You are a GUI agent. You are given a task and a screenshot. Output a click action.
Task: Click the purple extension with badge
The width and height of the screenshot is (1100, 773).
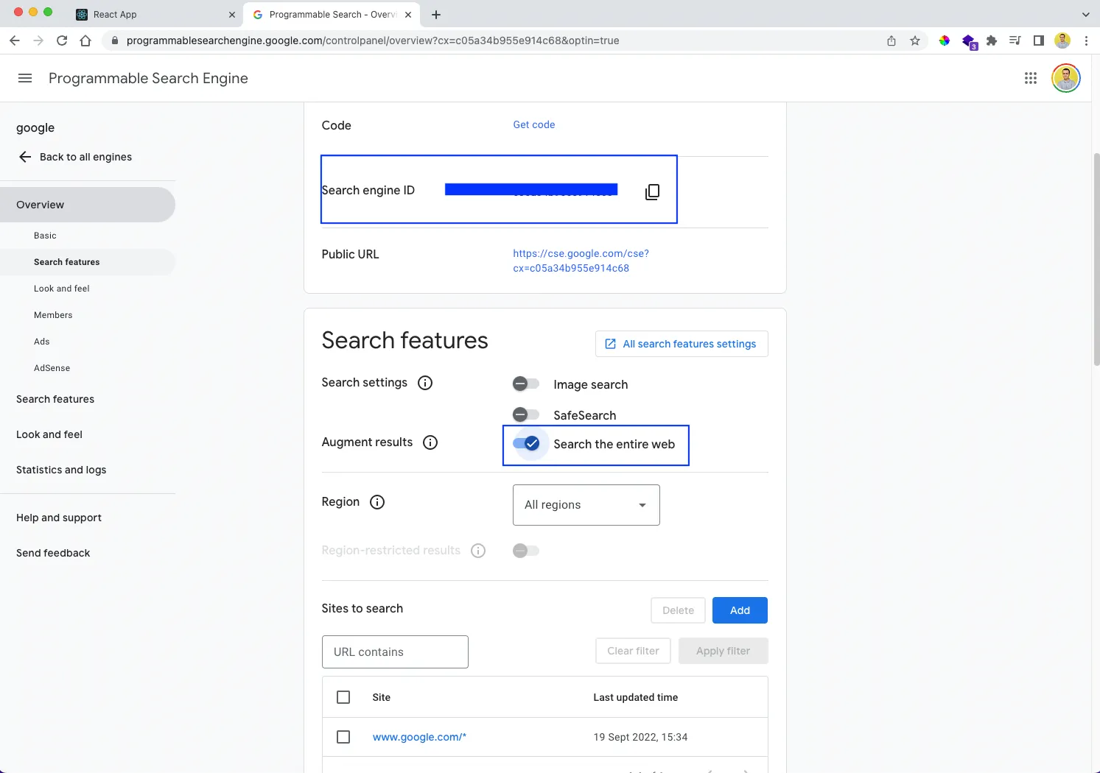[x=969, y=41]
